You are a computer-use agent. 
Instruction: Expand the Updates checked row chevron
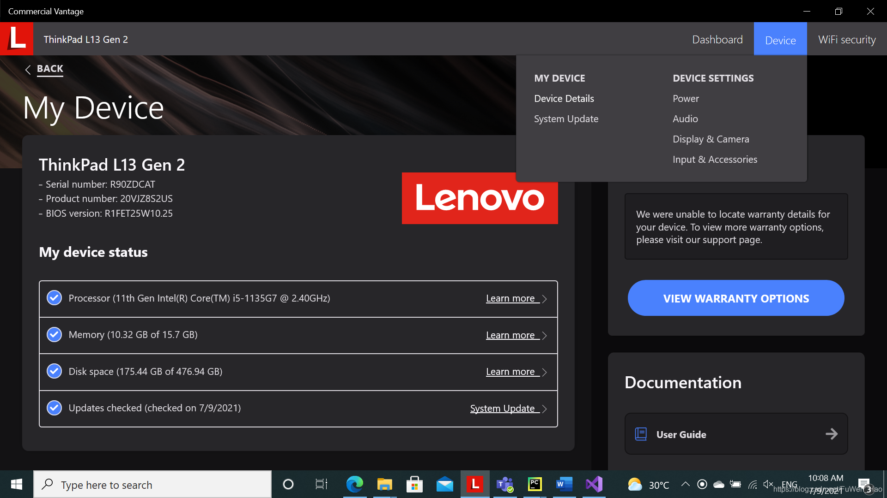545,409
